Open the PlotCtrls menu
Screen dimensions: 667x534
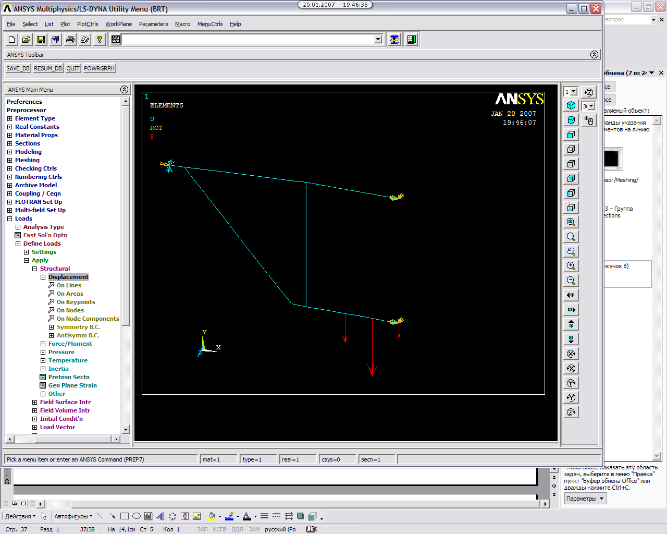pyautogui.click(x=88, y=24)
